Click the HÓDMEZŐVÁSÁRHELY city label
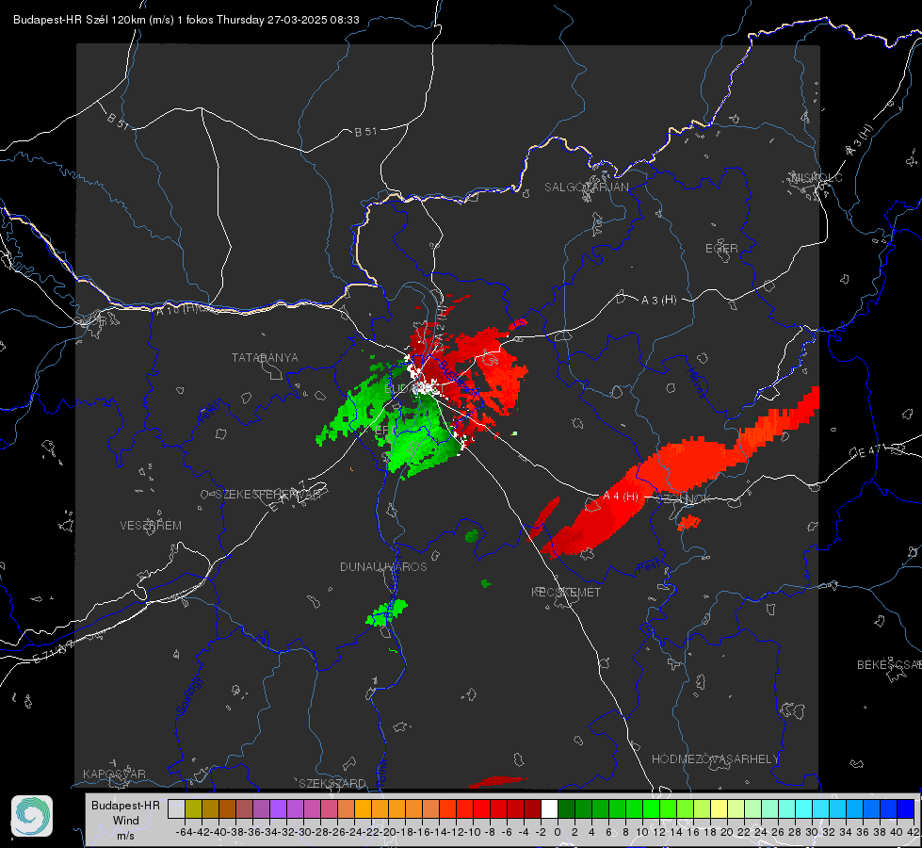The image size is (922, 848). 715,759
